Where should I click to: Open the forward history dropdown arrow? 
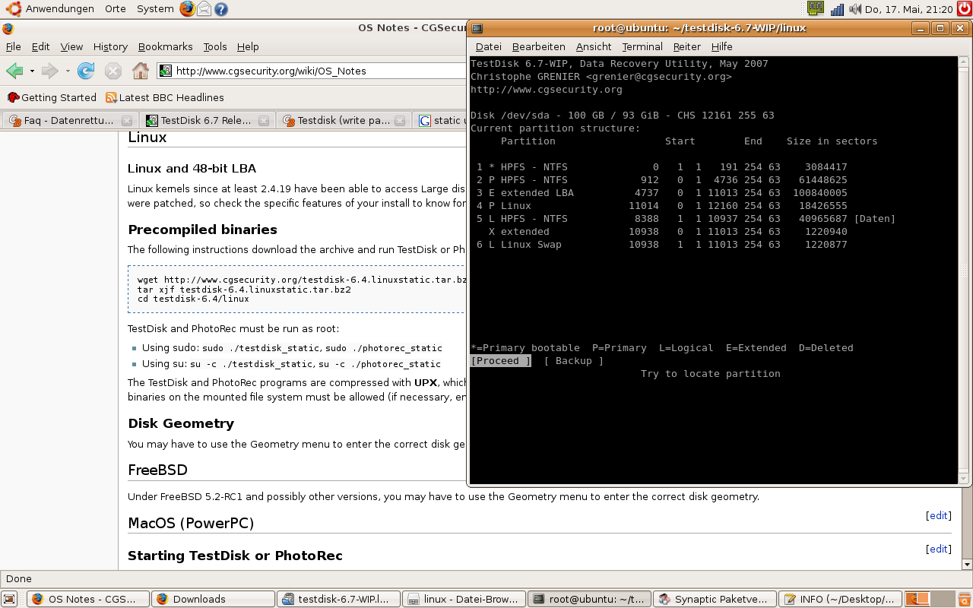tap(67, 71)
